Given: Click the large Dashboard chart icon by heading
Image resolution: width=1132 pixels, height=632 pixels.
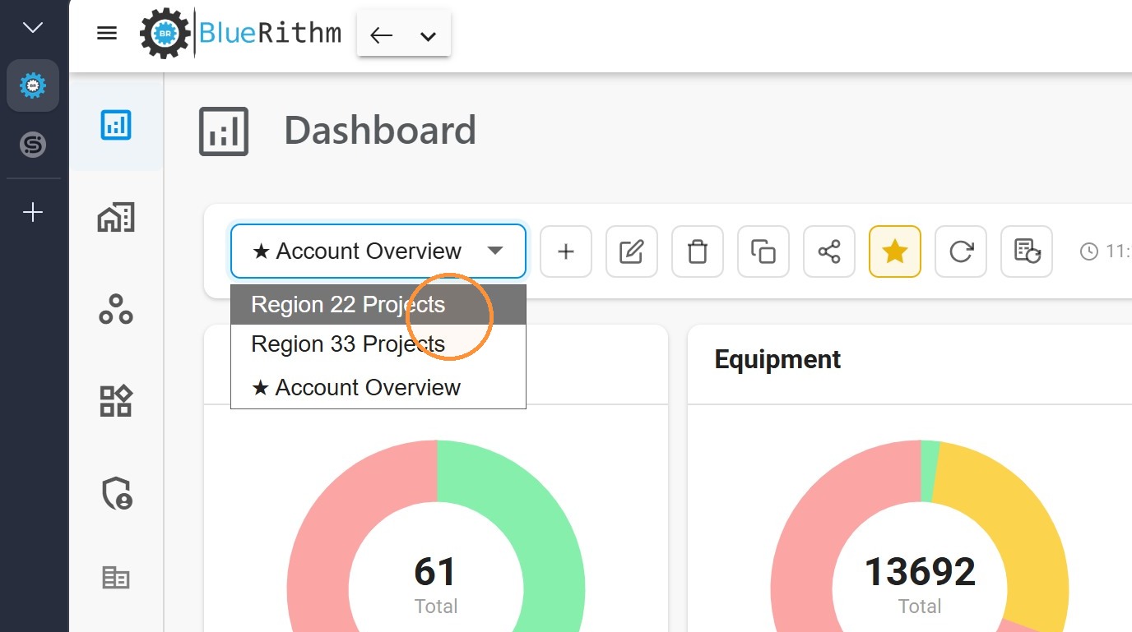Looking at the screenshot, I should (224, 131).
